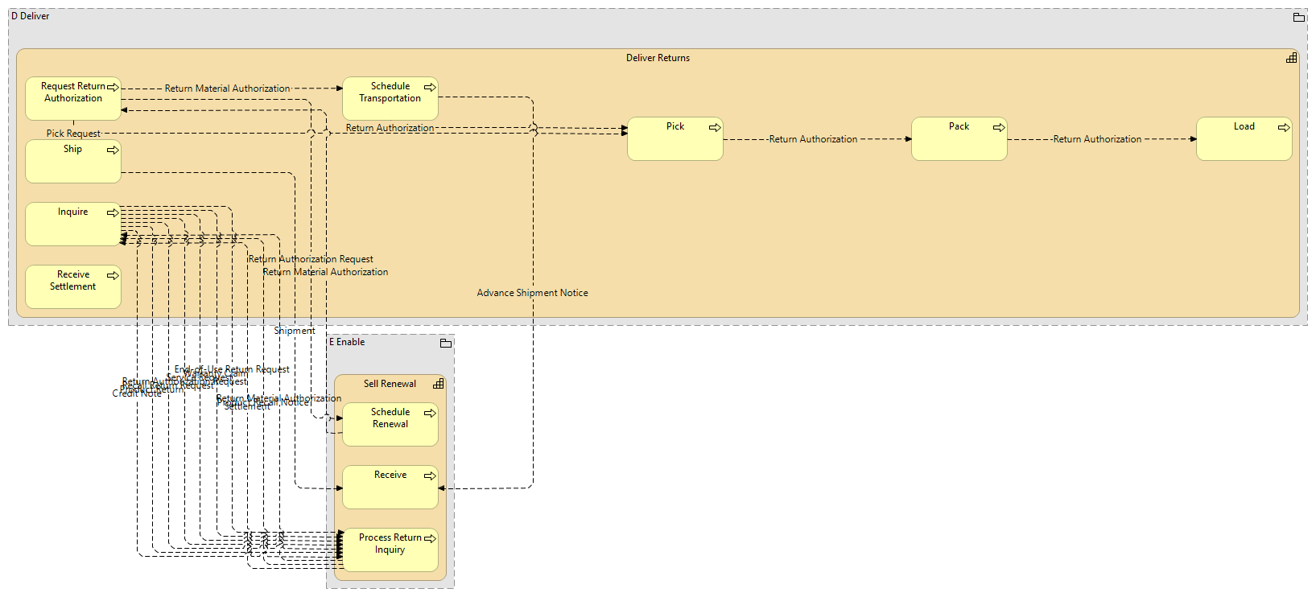Select the Request Return Authorization process box

pyautogui.click(x=73, y=105)
